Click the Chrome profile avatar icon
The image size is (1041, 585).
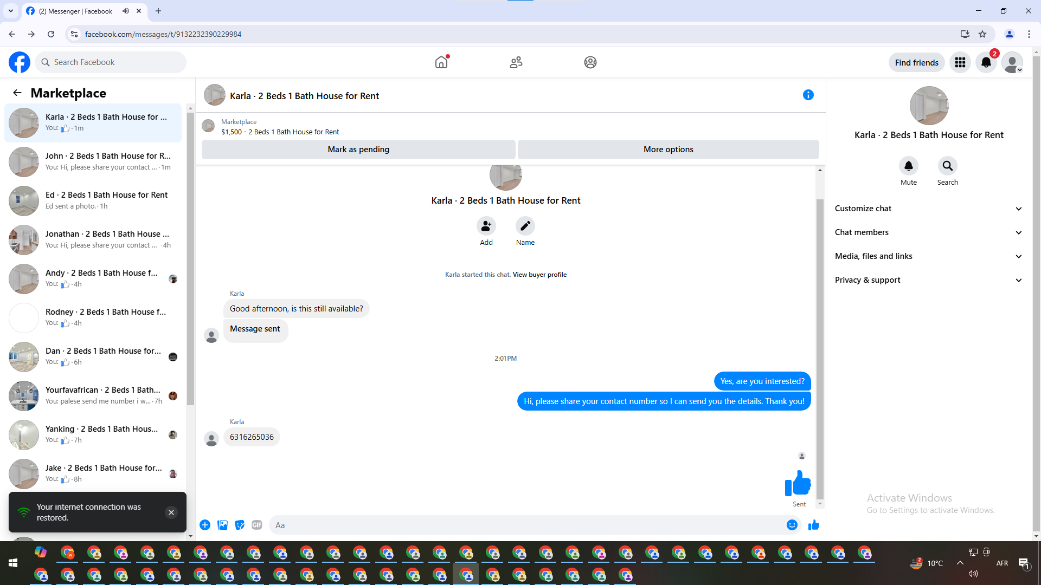click(x=1010, y=34)
